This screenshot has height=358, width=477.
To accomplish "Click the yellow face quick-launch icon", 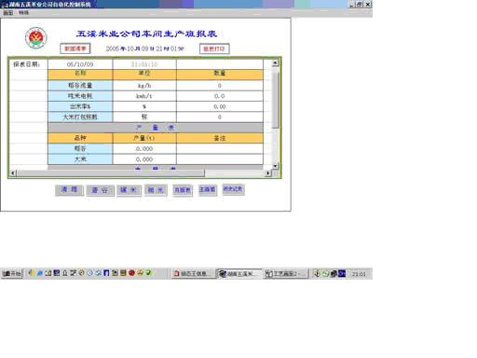I will click(x=140, y=273).
